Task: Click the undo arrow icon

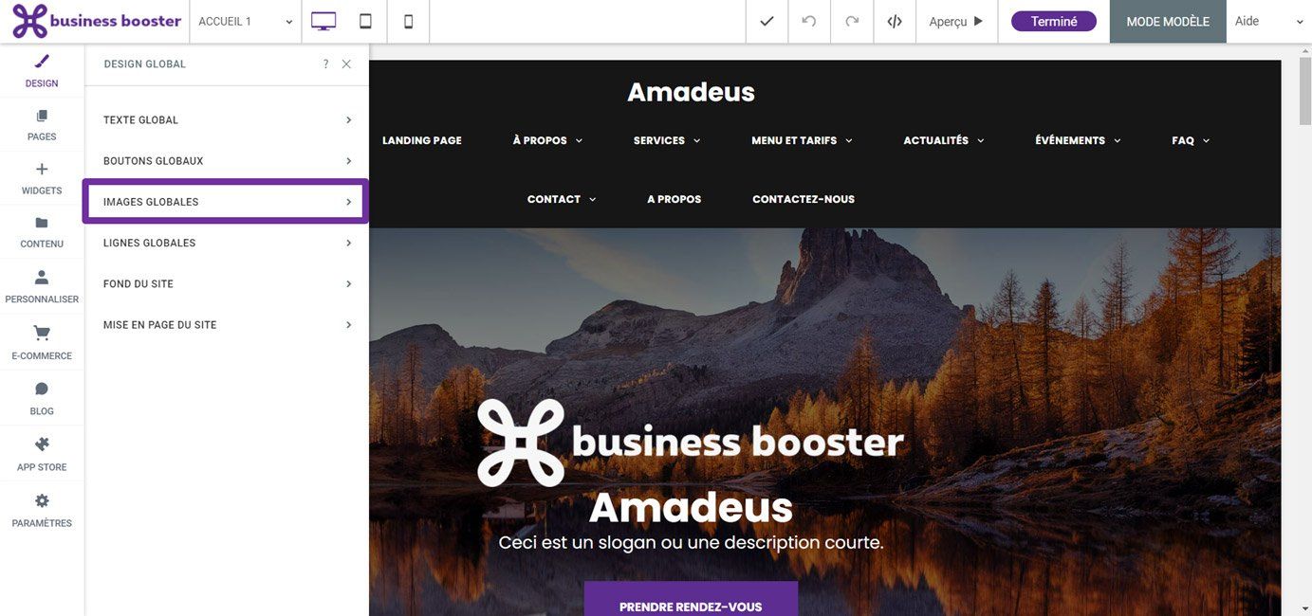Action: point(809,21)
